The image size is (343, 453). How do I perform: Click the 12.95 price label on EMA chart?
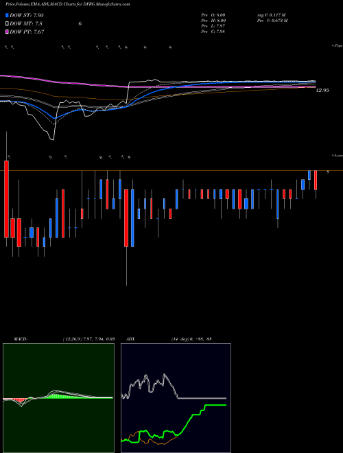[x=322, y=91]
